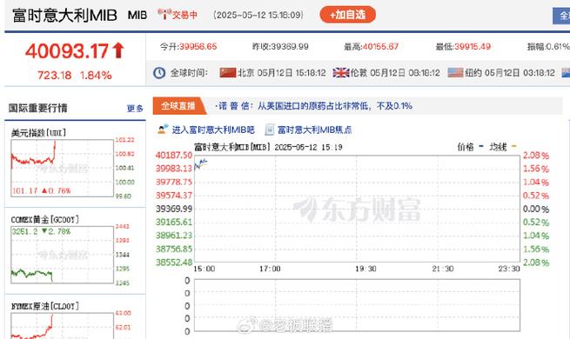Open 进入富时意大利MIB吧 forum link
570x339 pixels.
click(213, 130)
